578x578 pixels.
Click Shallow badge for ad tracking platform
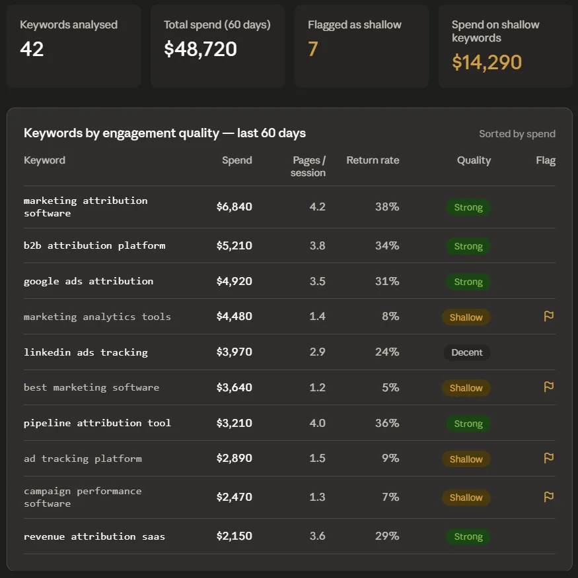pyautogui.click(x=466, y=459)
